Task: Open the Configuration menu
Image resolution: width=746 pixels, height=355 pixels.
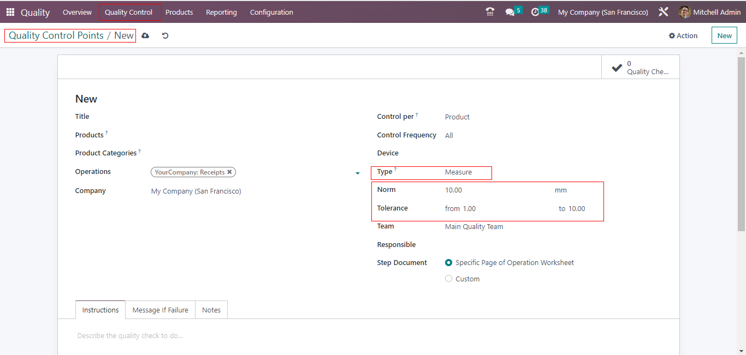Action: point(271,12)
